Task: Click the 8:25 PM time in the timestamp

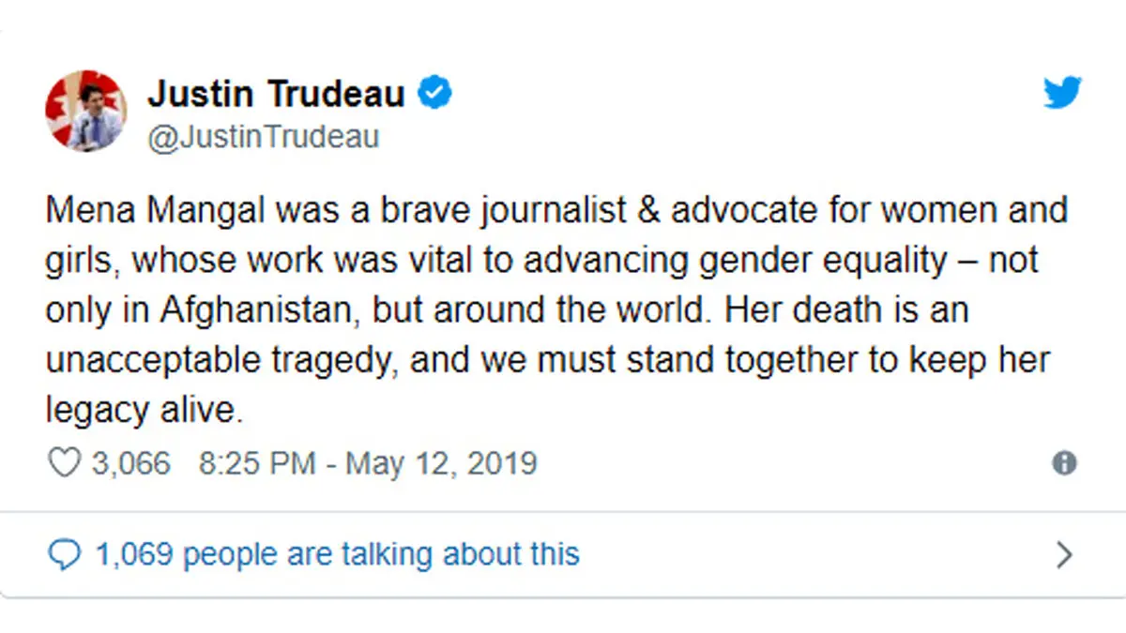Action: (256, 463)
